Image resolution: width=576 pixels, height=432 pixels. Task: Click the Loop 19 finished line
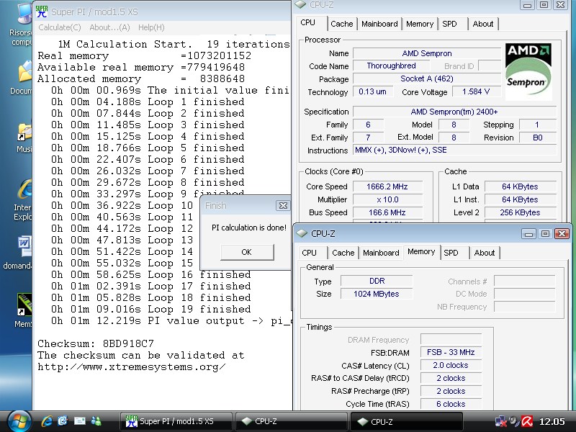151,310
